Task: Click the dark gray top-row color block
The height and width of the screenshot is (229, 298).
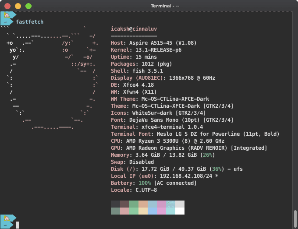Action: click(x=116, y=204)
